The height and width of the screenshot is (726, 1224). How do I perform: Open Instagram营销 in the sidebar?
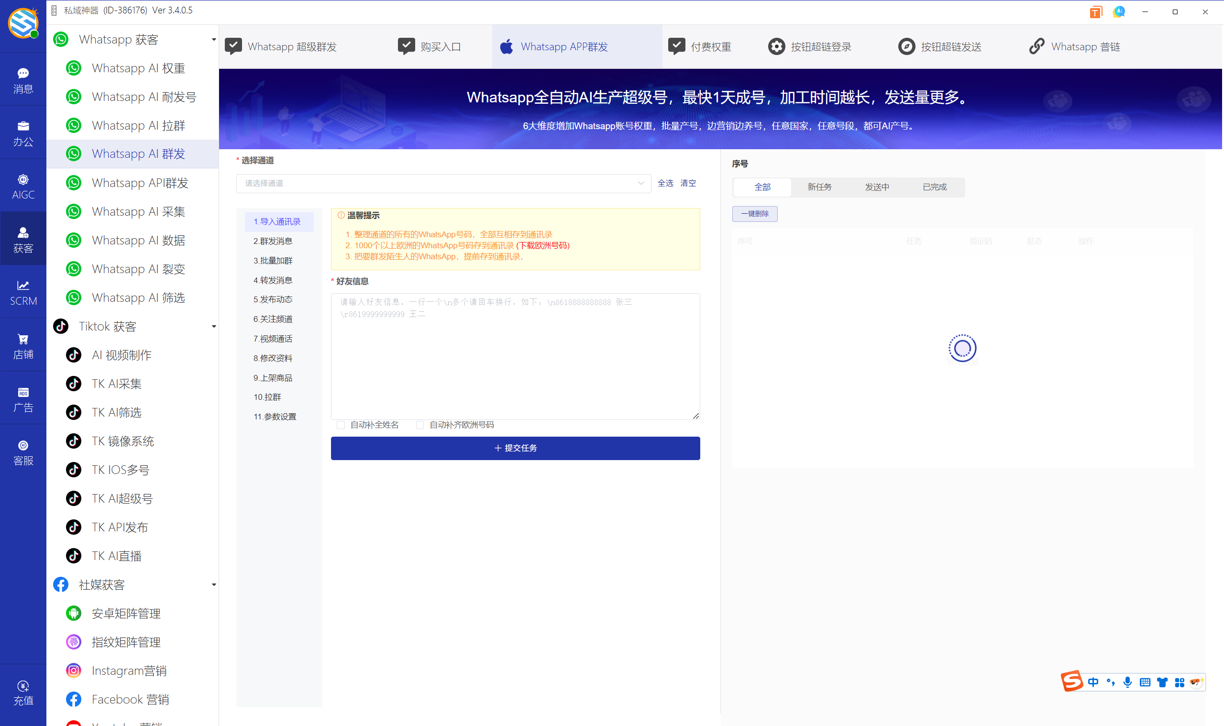pyautogui.click(x=129, y=671)
